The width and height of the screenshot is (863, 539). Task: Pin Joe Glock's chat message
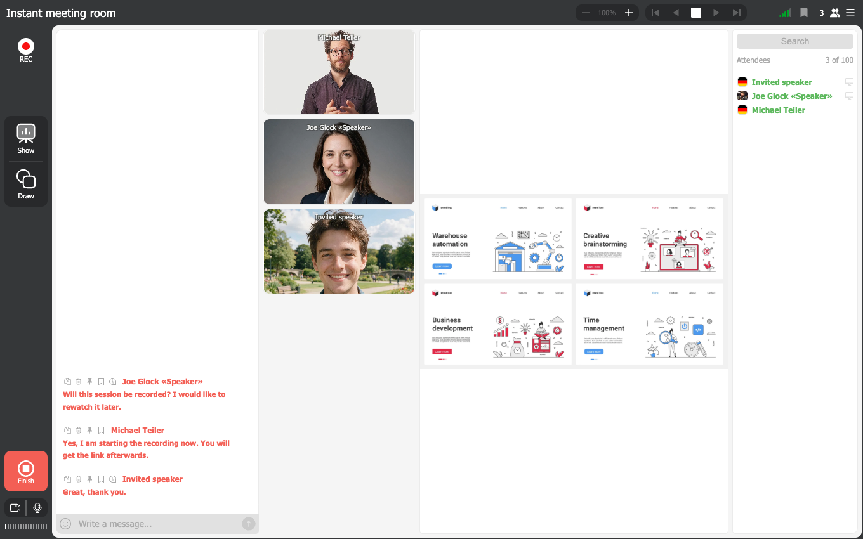click(89, 381)
